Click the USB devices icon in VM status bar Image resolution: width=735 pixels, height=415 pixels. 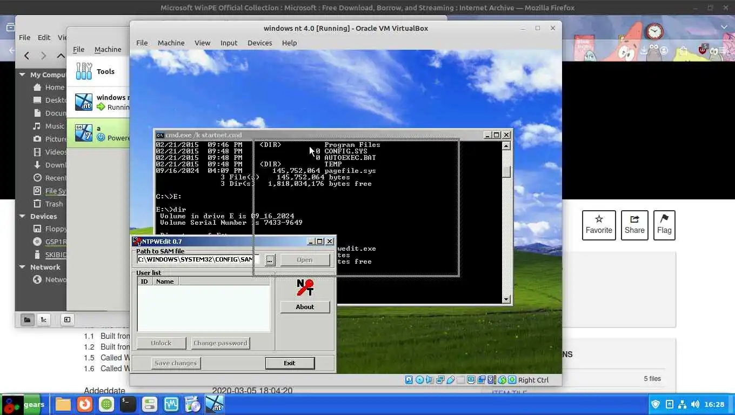click(x=451, y=380)
